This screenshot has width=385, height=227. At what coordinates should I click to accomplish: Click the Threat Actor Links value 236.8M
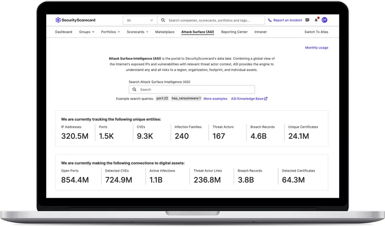click(x=207, y=180)
